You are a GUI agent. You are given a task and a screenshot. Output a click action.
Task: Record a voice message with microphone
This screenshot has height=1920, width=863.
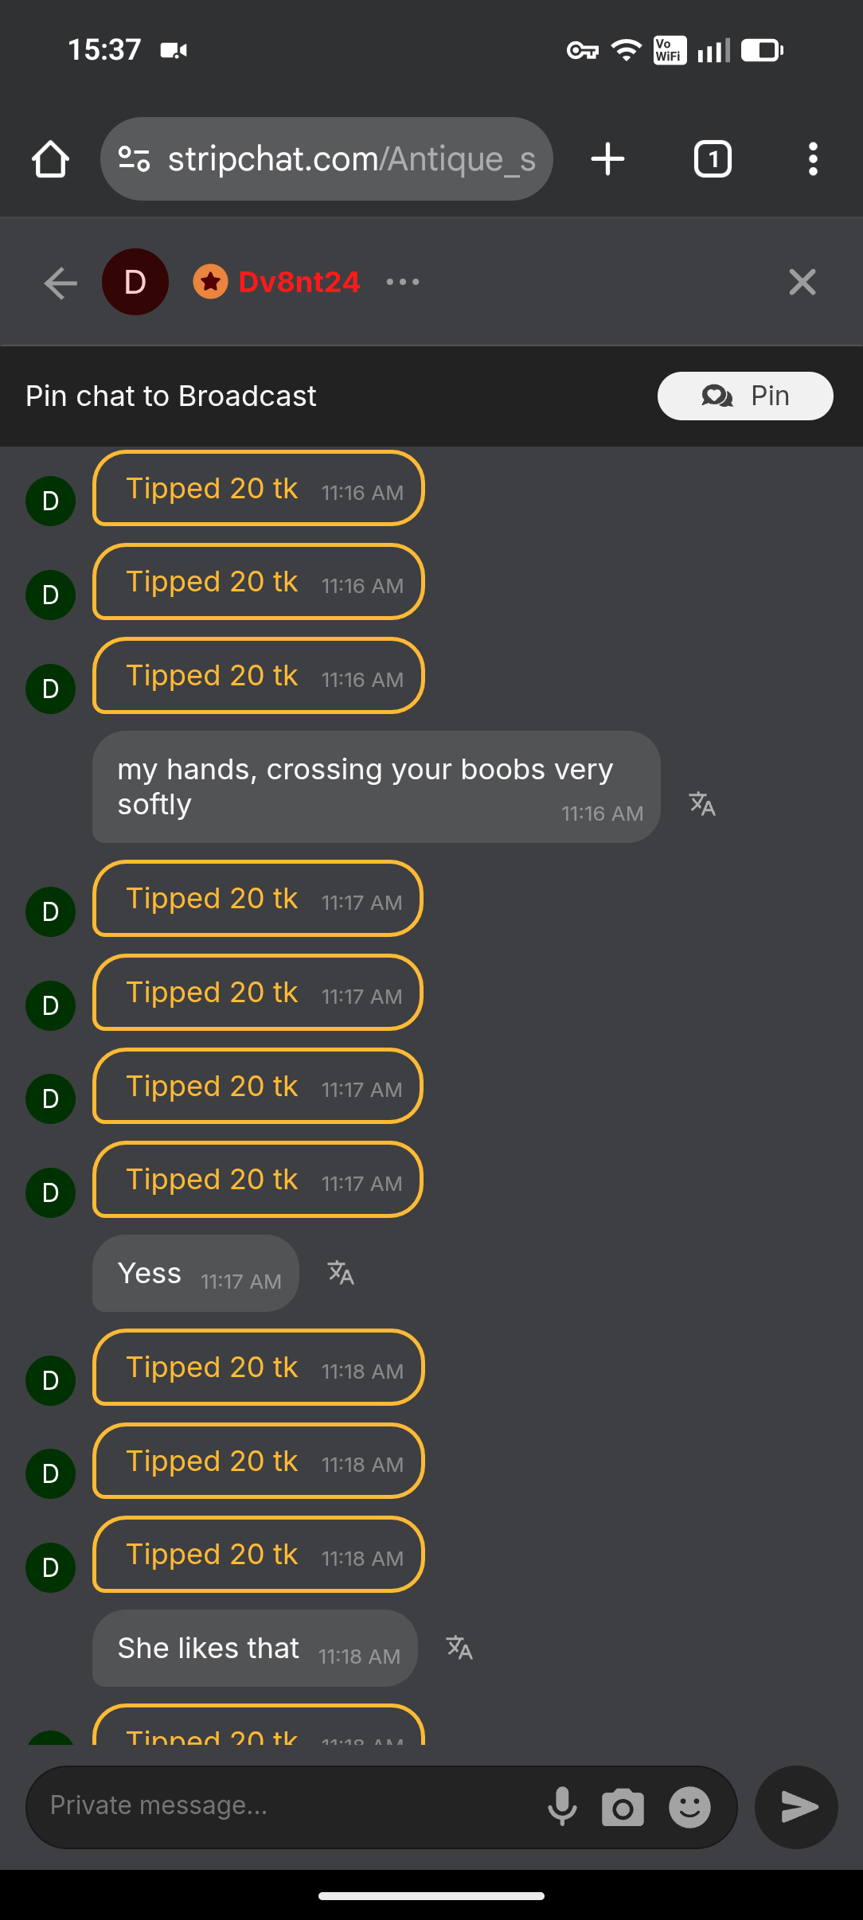562,1807
